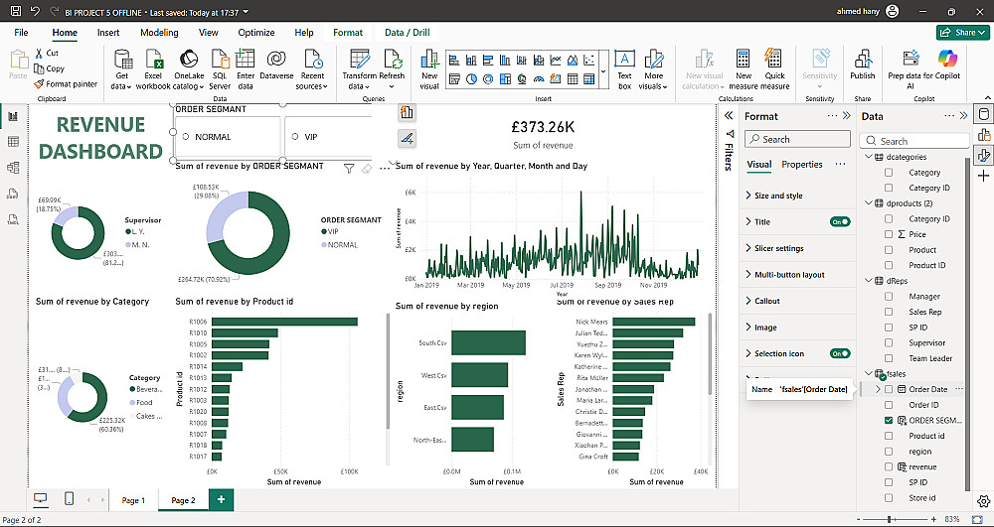Click the Publish icon in the ribbon
Image resolution: width=994 pixels, height=527 pixels.
coord(863,64)
